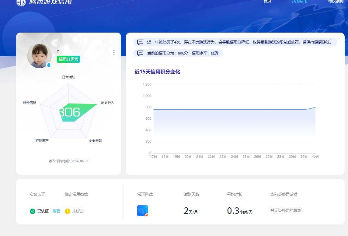Screen dimensions: 348x236
Task: Click the 日常活跃 radar axis label
Action: pyautogui.click(x=68, y=77)
